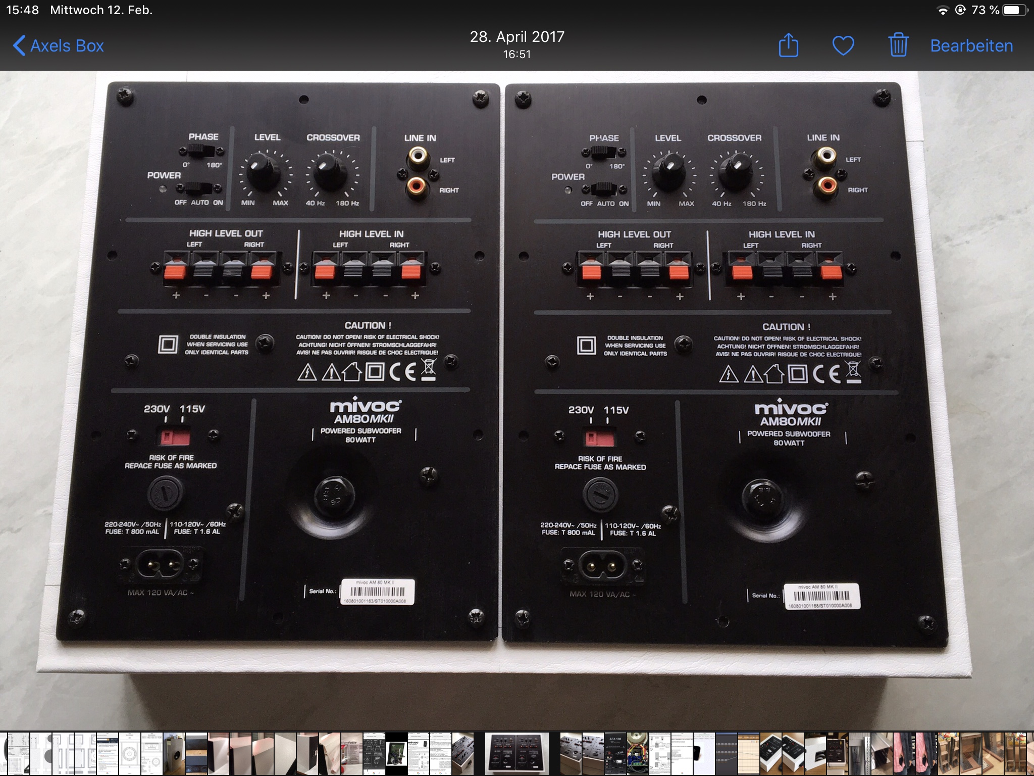
Task: Open the tan frequency response graph thumbnail
Action: click(x=749, y=754)
